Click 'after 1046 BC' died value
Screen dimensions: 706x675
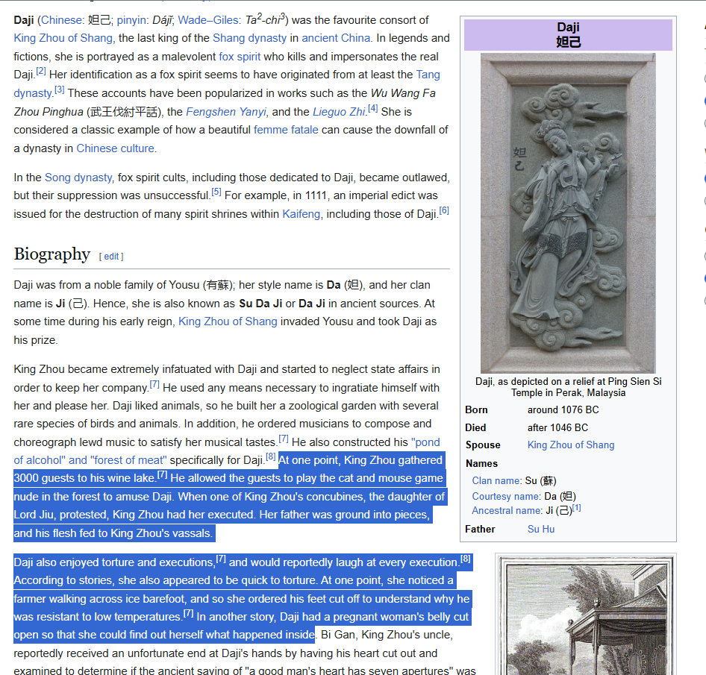[557, 427]
